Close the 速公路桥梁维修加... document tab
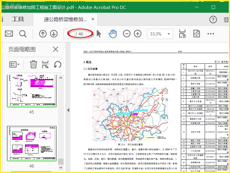Image resolution: width=230 pixels, height=173 pixels. pyautogui.click(x=93, y=19)
